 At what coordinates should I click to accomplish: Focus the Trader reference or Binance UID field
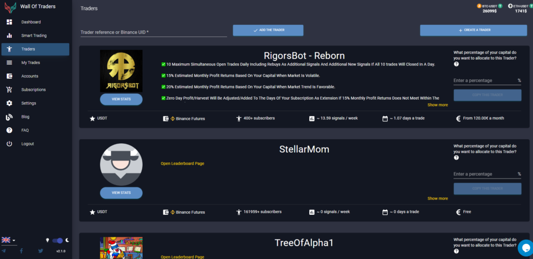pyautogui.click(x=153, y=32)
